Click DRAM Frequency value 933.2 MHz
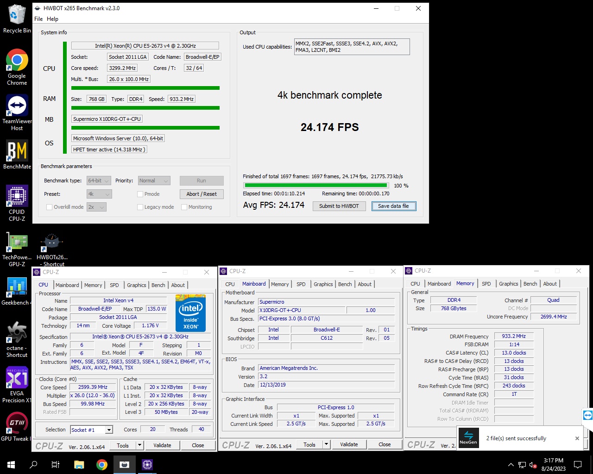The width and height of the screenshot is (593, 474). 514,337
